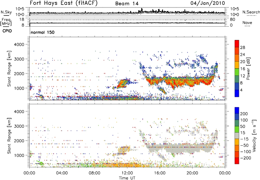Click the light green segment of the Power color bar
Image resolution: width=260 pixels, height=180 pixels.
[x=237, y=72]
